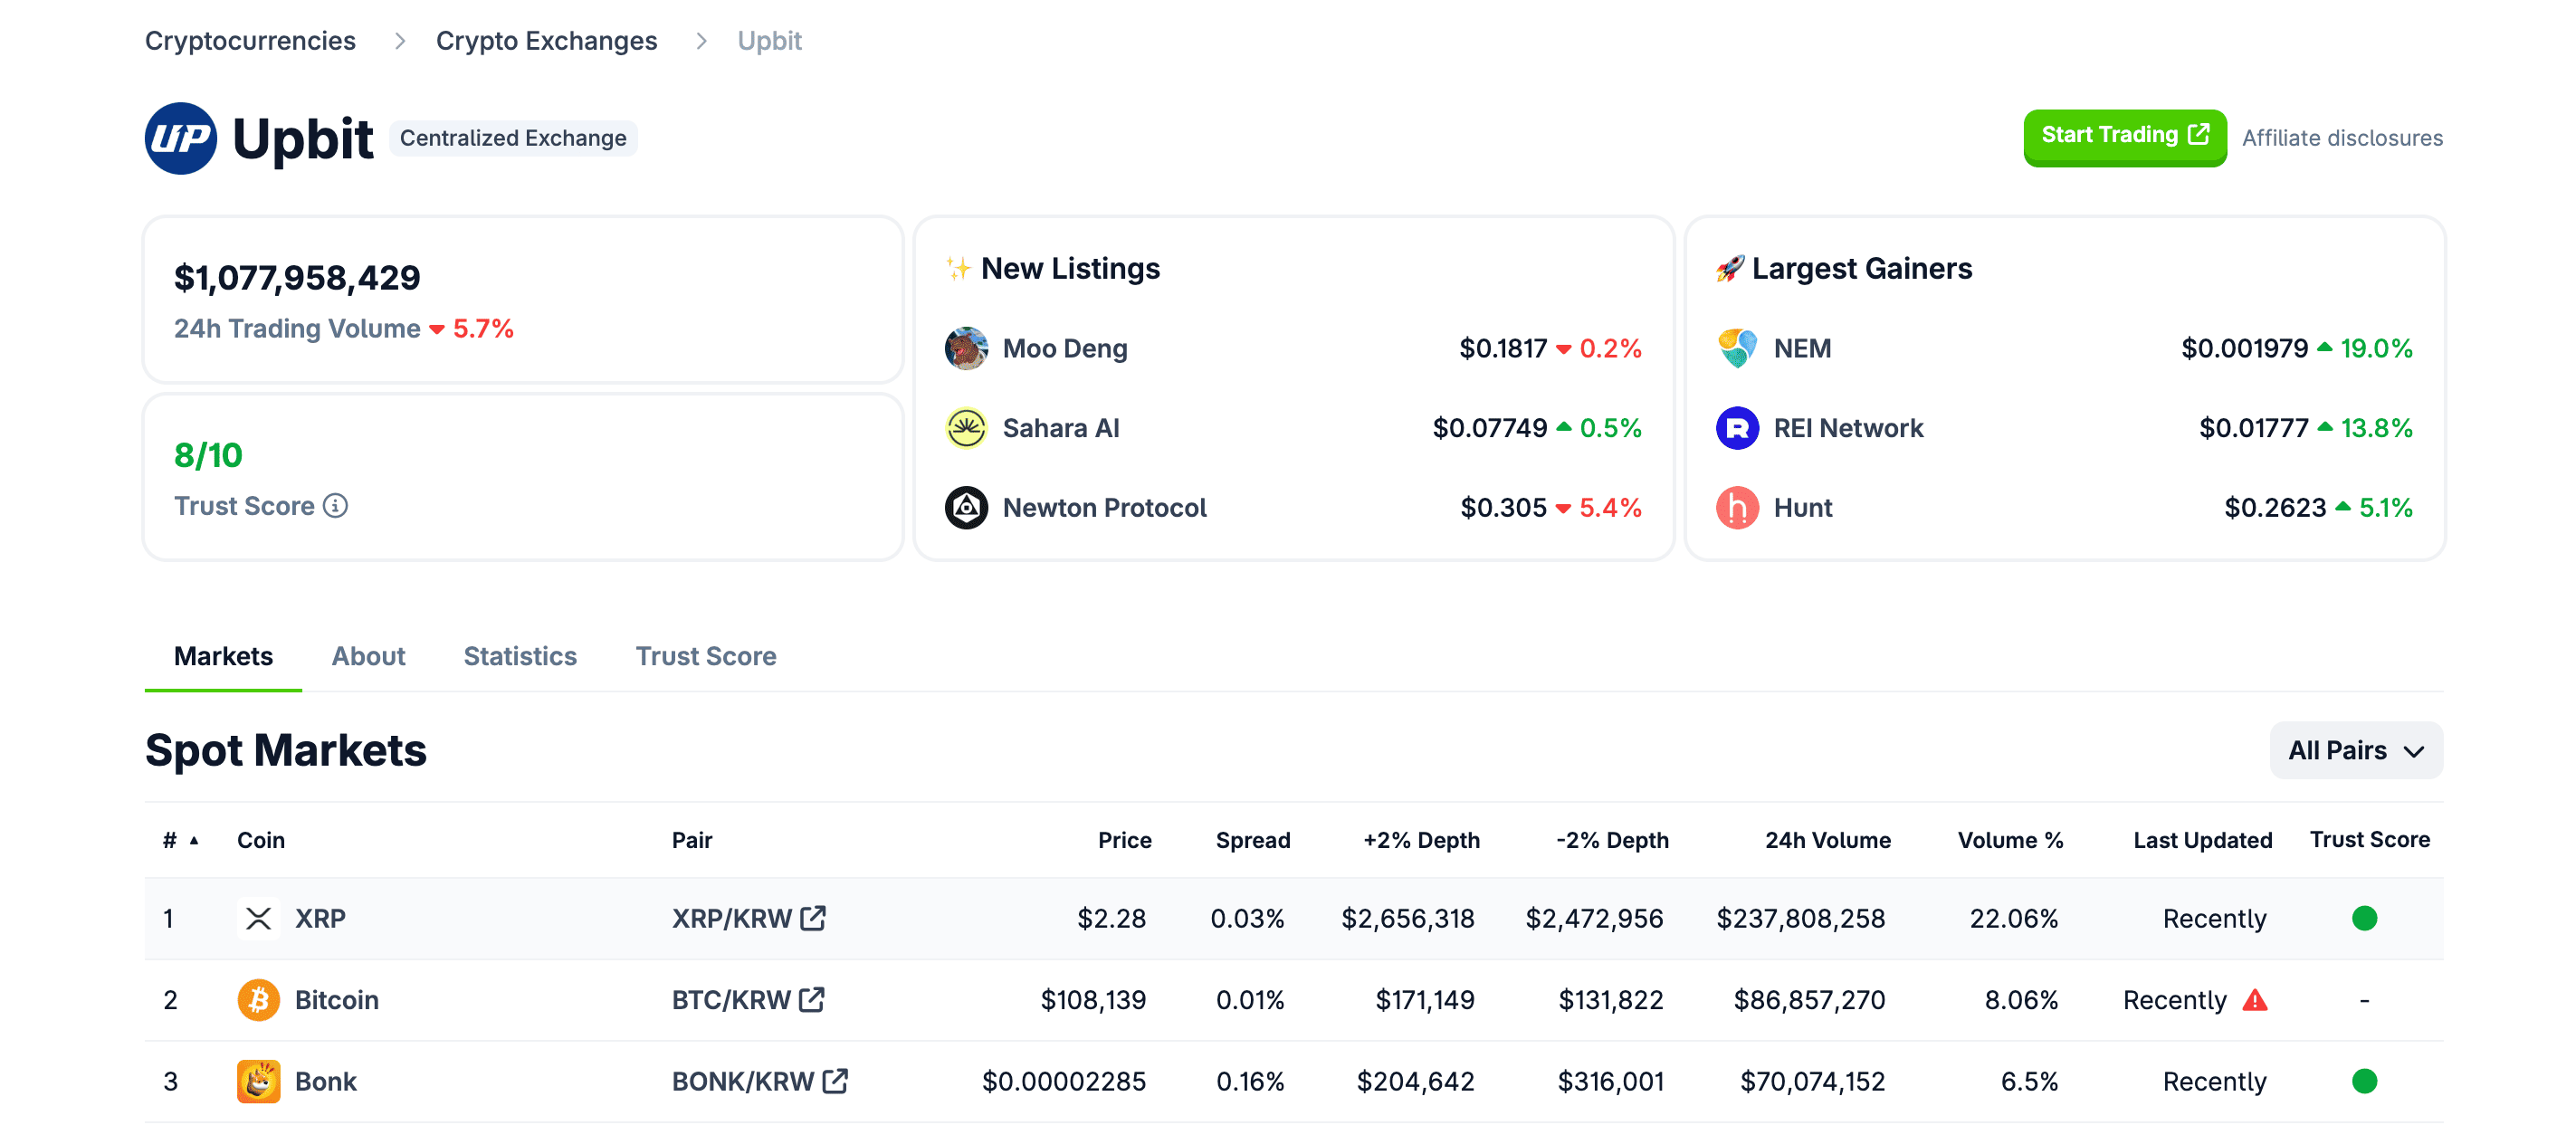Image resolution: width=2576 pixels, height=1125 pixels.
Task: Click the NEM coin icon
Action: (1737, 348)
